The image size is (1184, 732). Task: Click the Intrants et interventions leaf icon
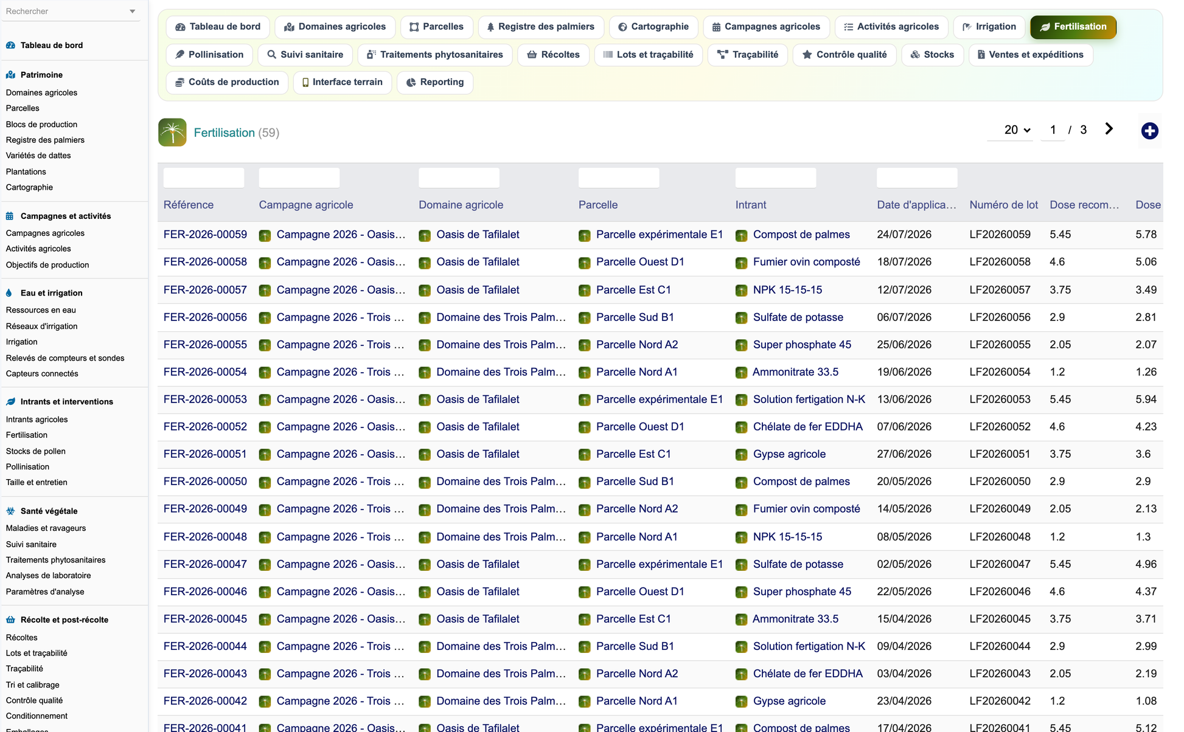pyautogui.click(x=10, y=402)
